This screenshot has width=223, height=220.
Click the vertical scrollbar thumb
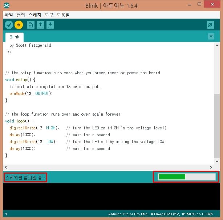pos(217,126)
